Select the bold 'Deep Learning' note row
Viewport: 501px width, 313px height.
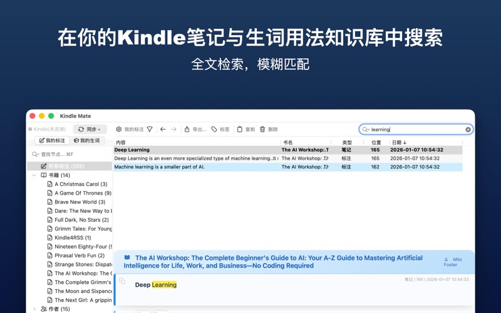(x=288, y=150)
